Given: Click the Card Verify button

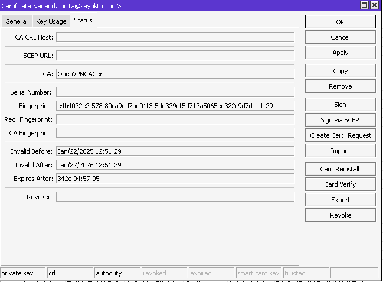Looking at the screenshot, I should click(341, 184).
